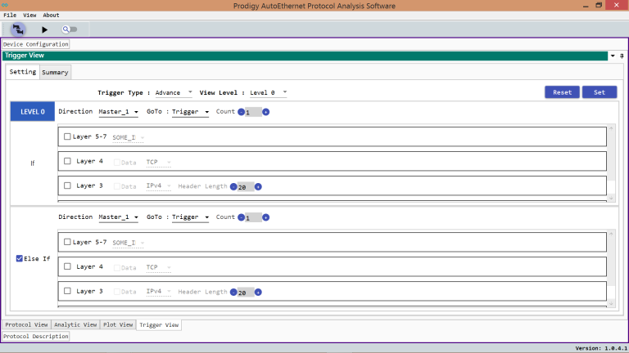The width and height of the screenshot is (629, 353).
Task: Click up arrow of Else If scrollbar
Action: pyautogui.click(x=611, y=234)
